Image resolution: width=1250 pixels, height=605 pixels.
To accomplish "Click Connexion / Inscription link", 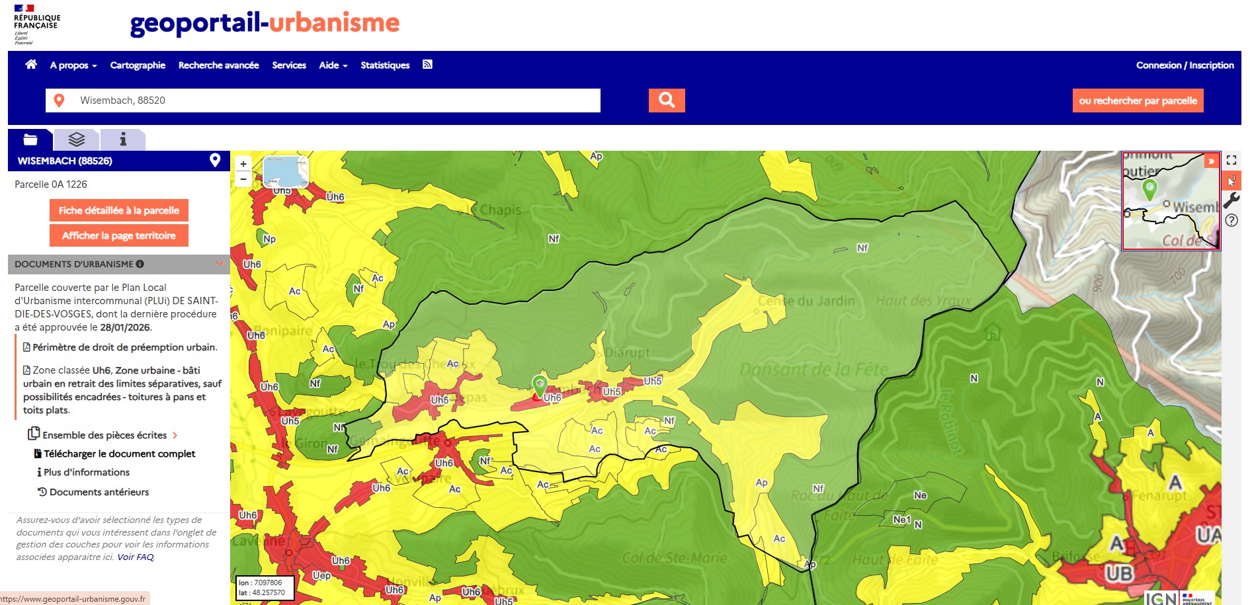I will (1185, 65).
